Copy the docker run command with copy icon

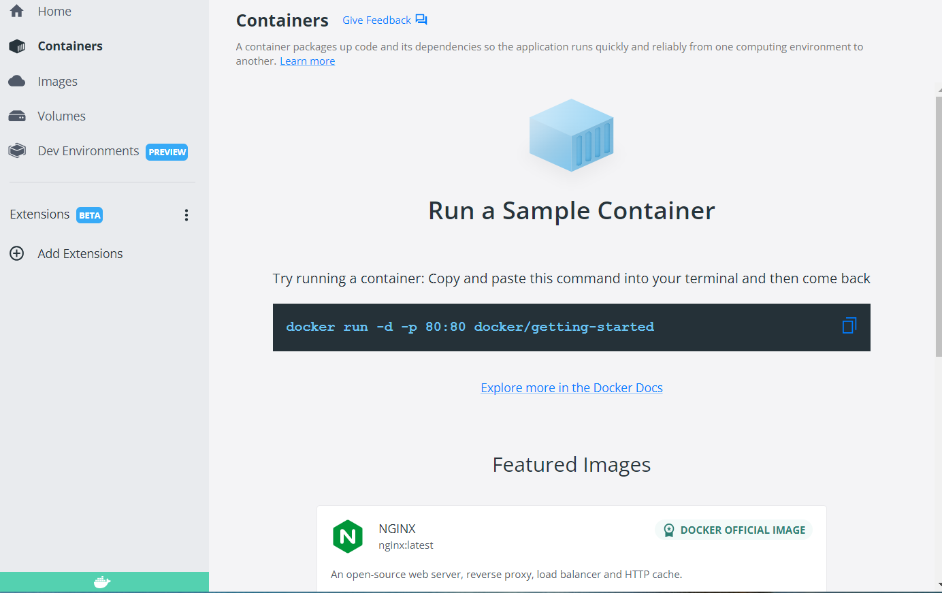tap(849, 325)
